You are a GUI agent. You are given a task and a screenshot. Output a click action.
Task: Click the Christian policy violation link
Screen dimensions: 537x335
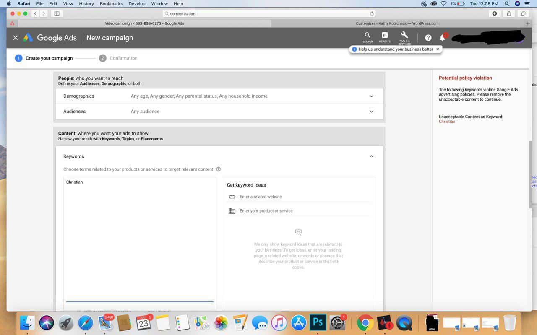point(447,122)
